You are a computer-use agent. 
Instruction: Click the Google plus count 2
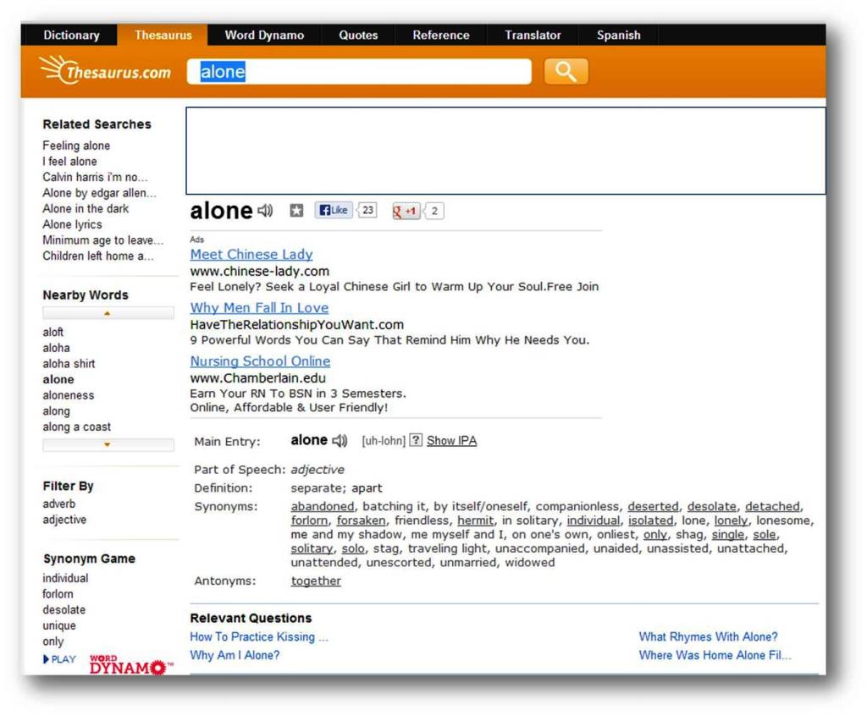pyautogui.click(x=434, y=211)
